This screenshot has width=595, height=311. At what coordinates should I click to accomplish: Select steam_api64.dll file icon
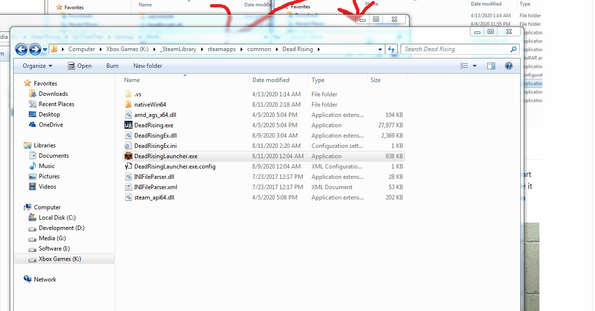[128, 197]
